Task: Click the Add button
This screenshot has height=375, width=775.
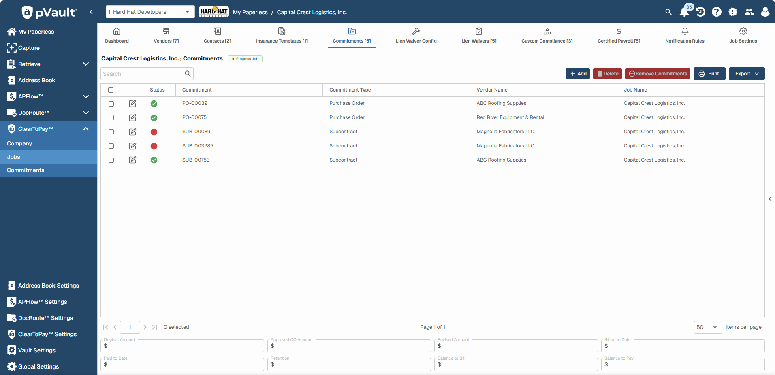Action: (x=578, y=74)
